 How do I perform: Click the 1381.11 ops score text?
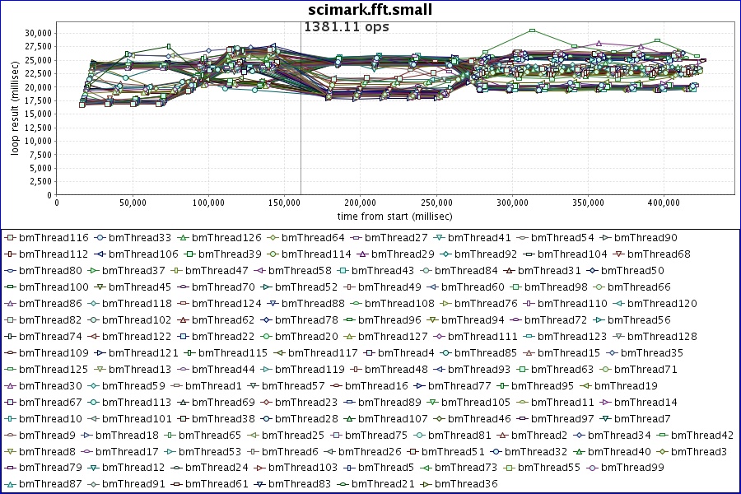[347, 26]
